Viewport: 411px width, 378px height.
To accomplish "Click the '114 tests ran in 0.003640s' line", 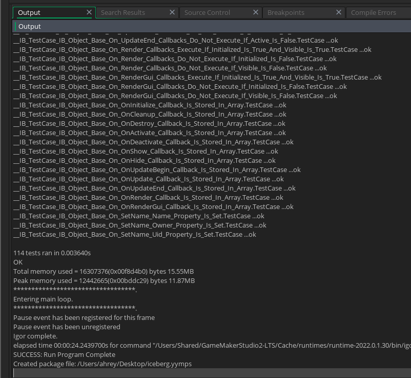I will click(x=52, y=253).
